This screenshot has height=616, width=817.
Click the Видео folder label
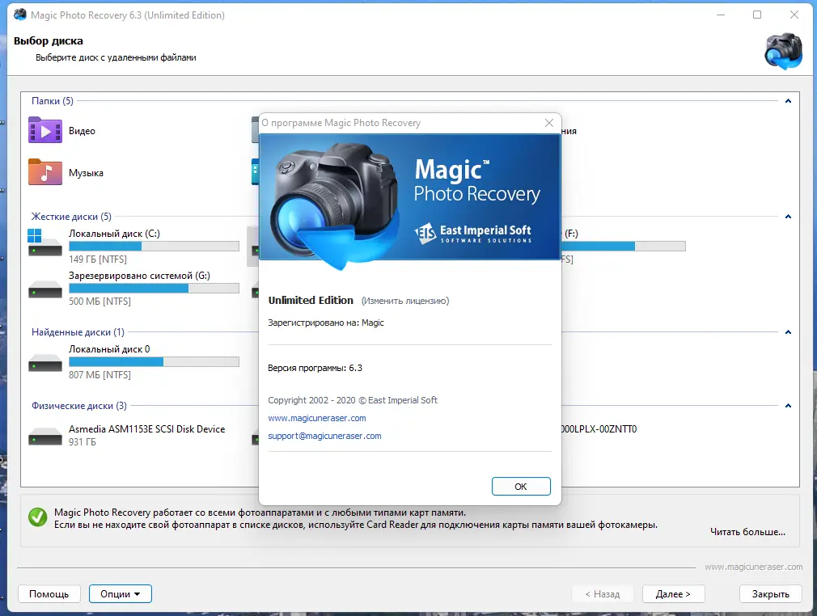(x=82, y=131)
